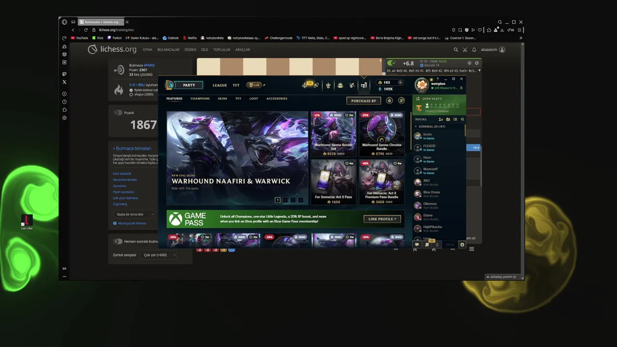Select the FEATURED store tab

coord(174,99)
